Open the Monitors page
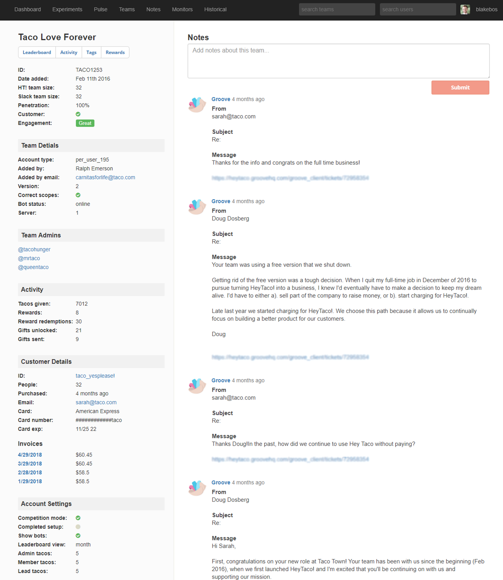The image size is (503, 580). 182,9
